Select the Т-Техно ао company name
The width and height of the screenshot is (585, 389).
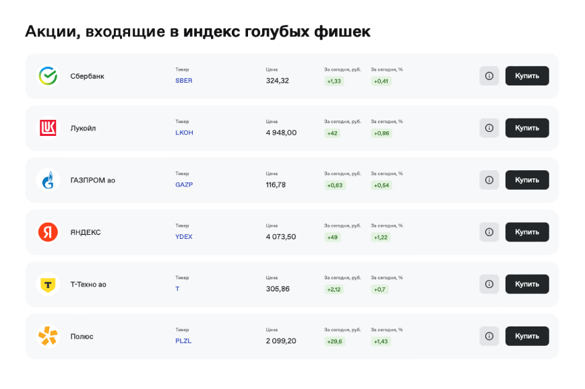(88, 285)
